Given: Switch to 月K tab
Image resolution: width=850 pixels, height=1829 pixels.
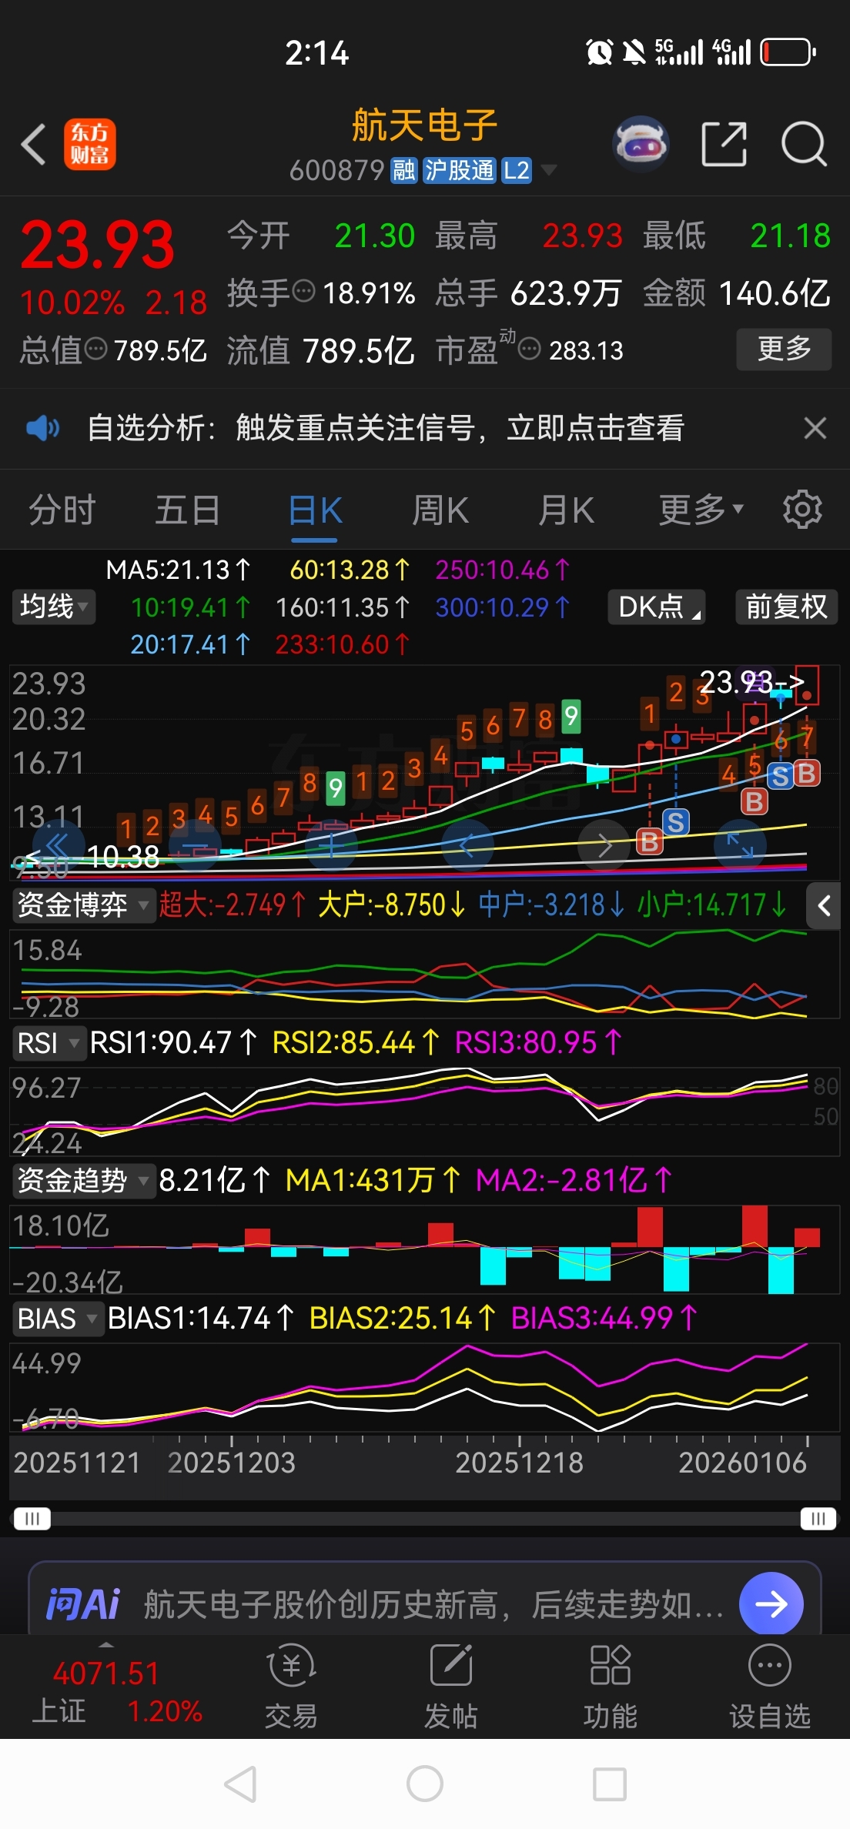Looking at the screenshot, I should pyautogui.click(x=567, y=510).
